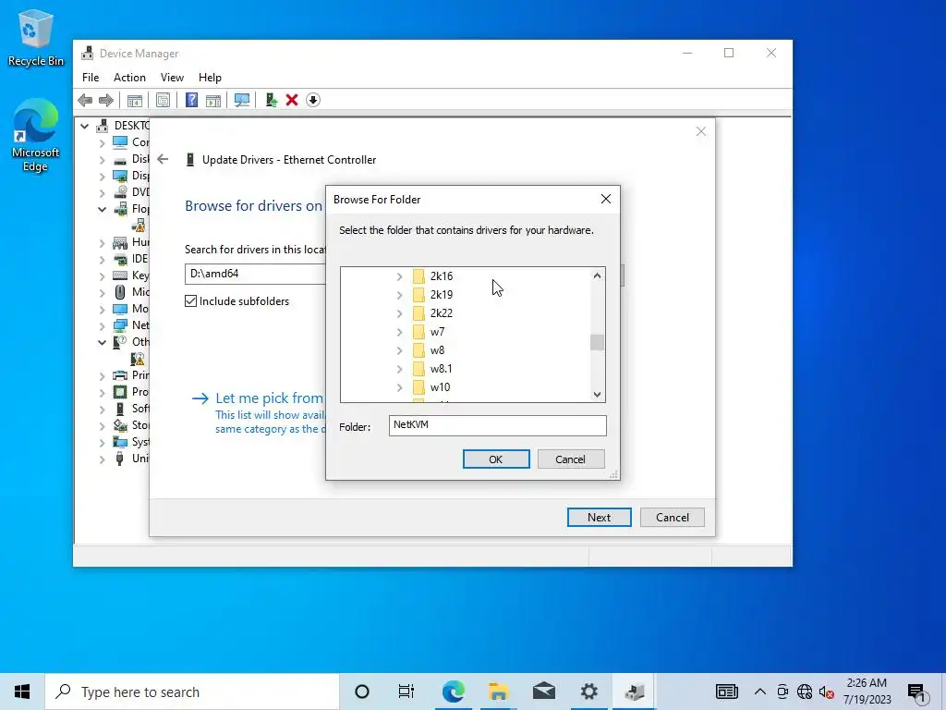Click muted volume icon in system tray
The height and width of the screenshot is (710, 946).
pos(827,692)
